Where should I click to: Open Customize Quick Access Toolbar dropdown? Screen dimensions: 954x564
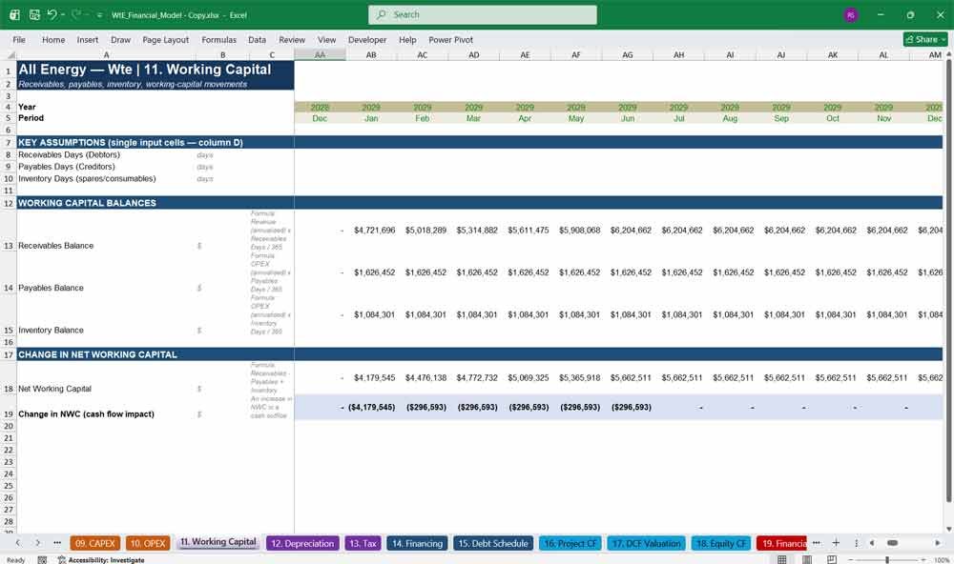pos(99,14)
